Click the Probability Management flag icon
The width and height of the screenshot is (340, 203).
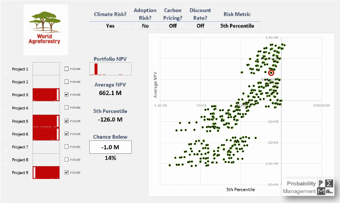pyautogui.click(x=321, y=183)
